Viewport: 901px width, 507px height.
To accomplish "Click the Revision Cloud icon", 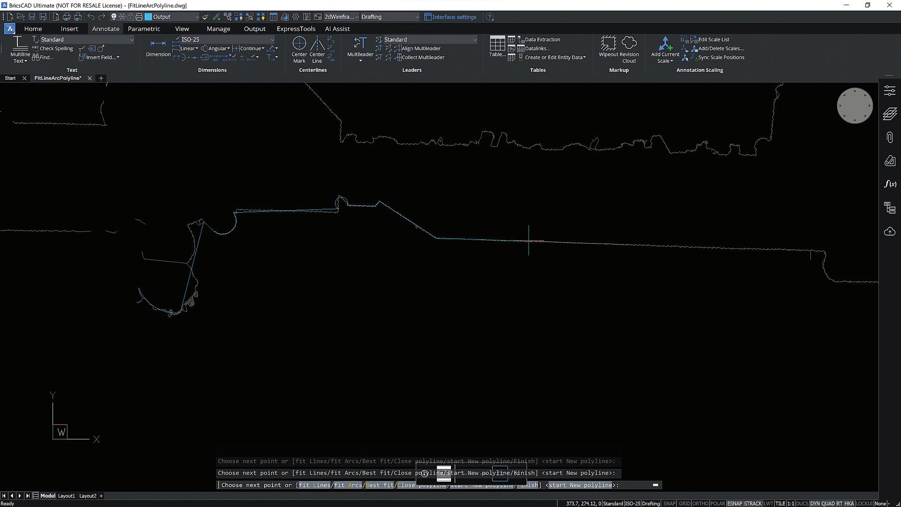I will 629,44.
